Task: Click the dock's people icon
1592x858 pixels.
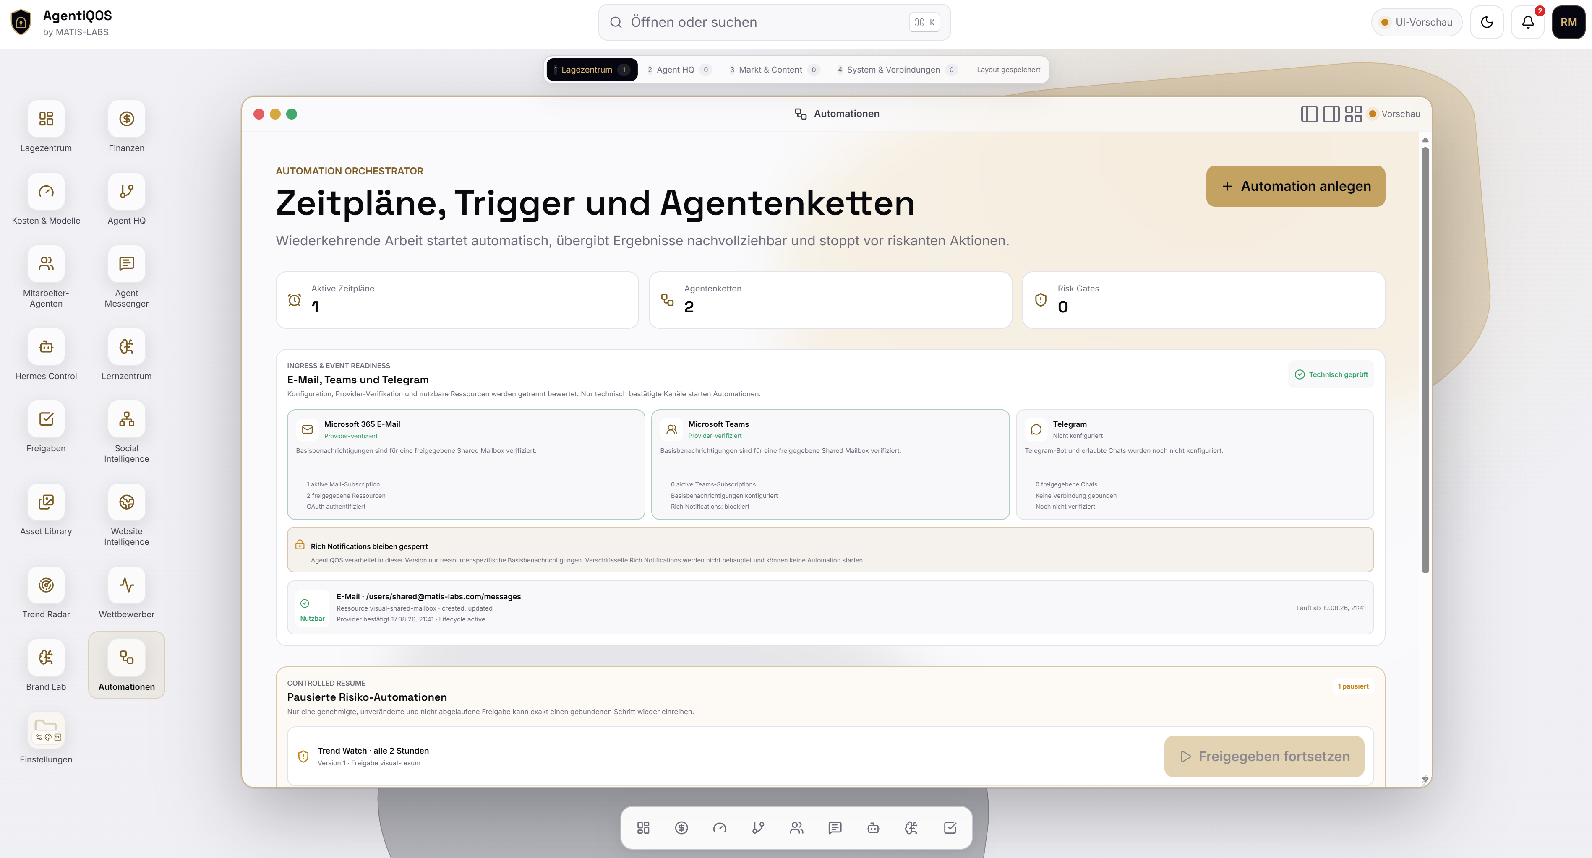Action: pos(796,828)
